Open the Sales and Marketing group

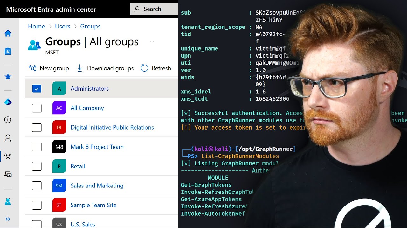coord(97,186)
